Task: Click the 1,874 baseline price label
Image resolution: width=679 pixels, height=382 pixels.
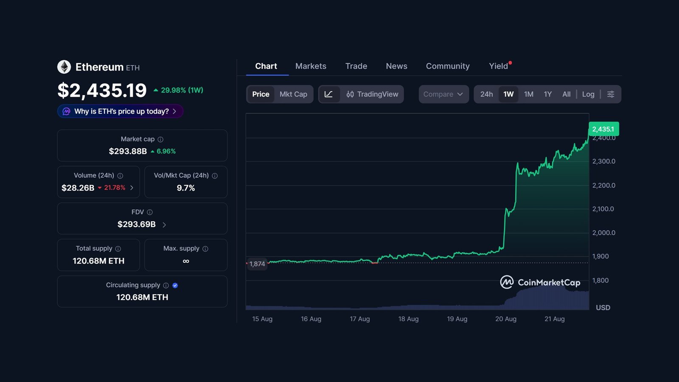Action: 257,264
